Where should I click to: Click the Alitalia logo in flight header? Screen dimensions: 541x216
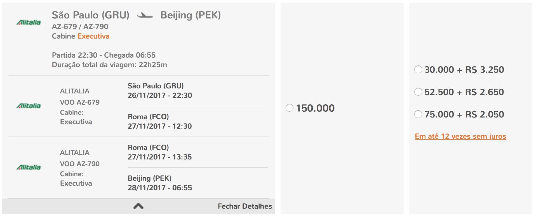point(29,22)
